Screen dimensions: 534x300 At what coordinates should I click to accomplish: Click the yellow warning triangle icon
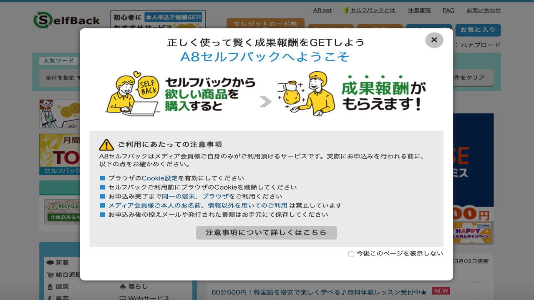[x=106, y=145]
